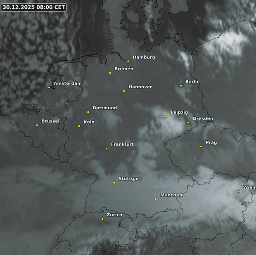Click the yellow dot marking Wien

[x=239, y=191]
